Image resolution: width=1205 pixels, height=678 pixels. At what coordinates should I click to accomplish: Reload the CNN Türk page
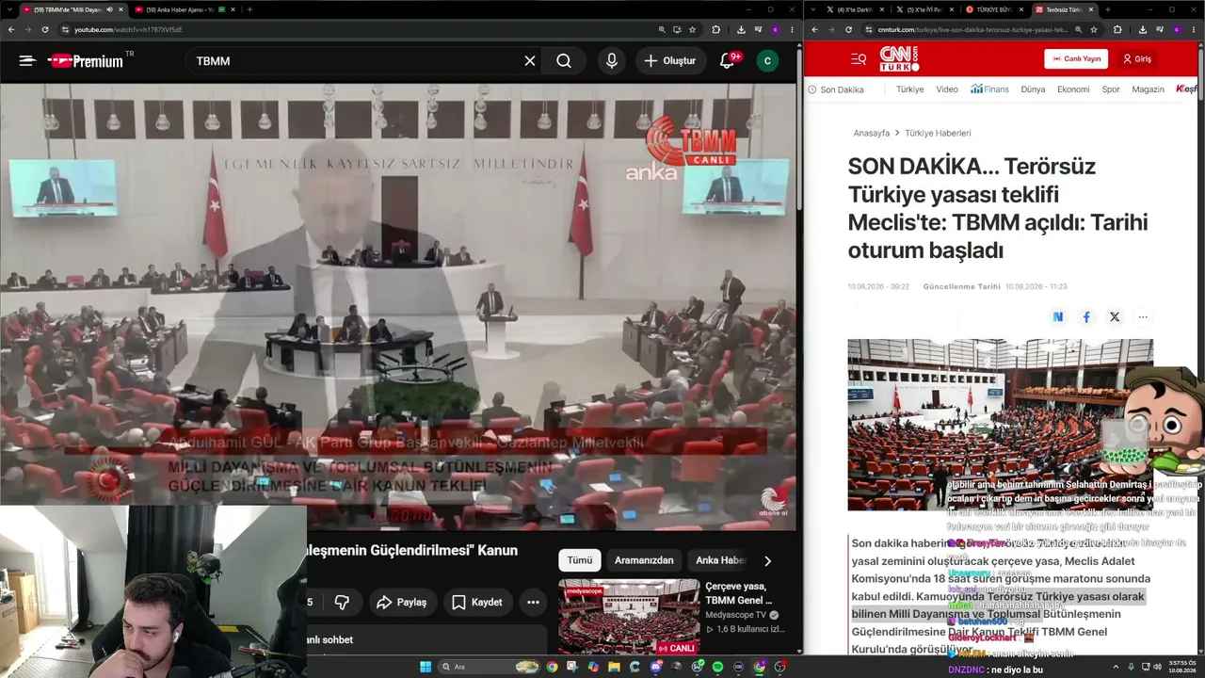coord(848,29)
